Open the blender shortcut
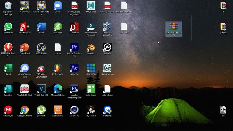Viewport: 233px width, 131px height. [x=91, y=48]
